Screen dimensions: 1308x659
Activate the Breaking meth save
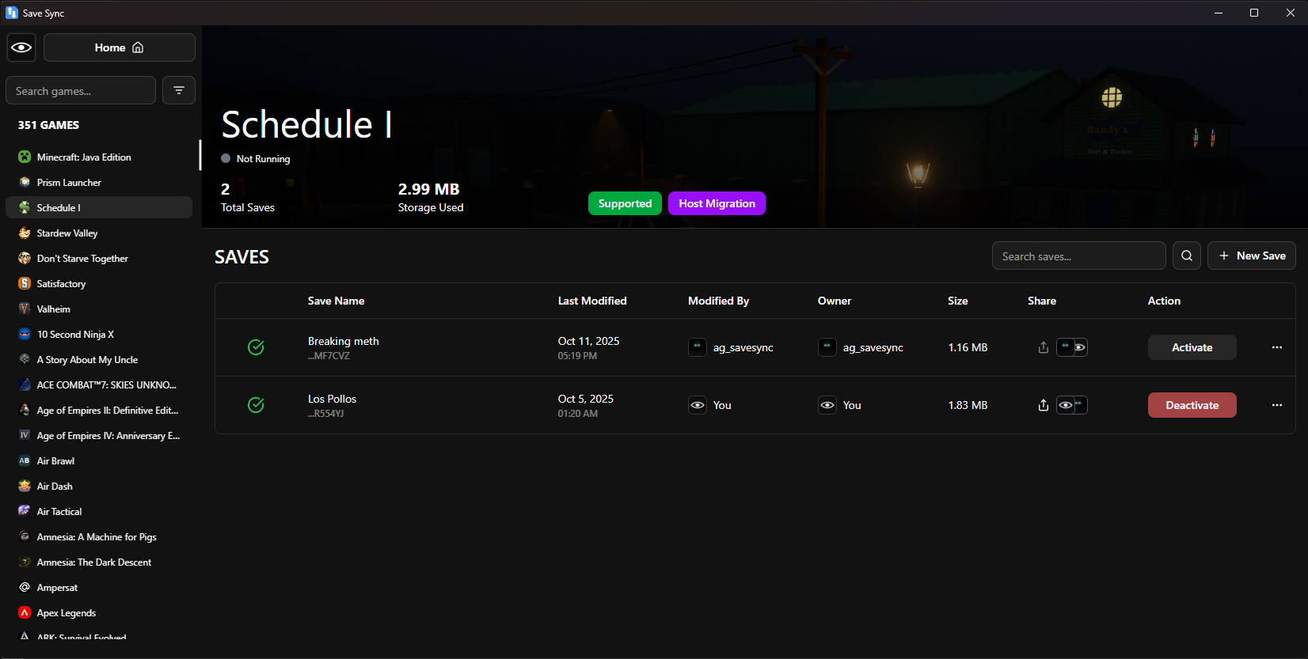pos(1192,347)
